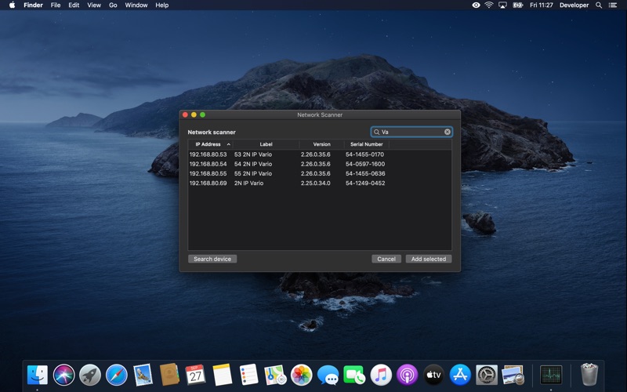The width and height of the screenshot is (627, 392).
Task: Open System Preferences in the dock
Action: click(x=487, y=375)
